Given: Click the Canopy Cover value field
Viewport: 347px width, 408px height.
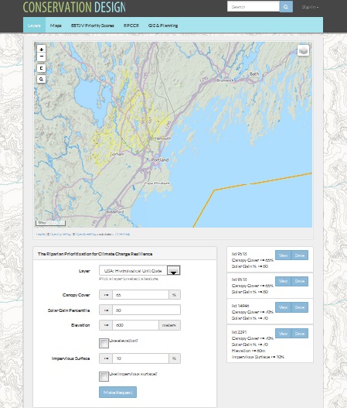Looking at the screenshot, I should pos(141,295).
